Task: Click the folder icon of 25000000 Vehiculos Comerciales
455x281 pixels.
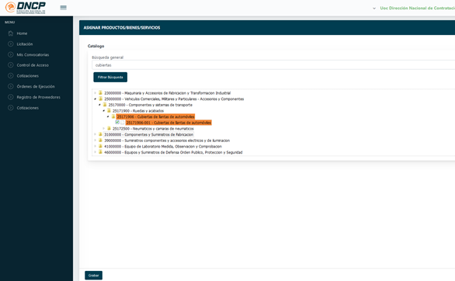Action: [x=100, y=99]
